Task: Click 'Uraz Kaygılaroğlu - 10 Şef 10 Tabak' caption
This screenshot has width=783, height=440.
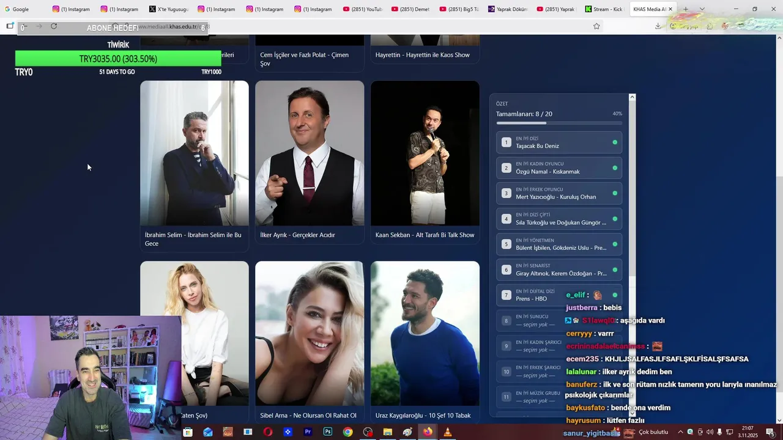Action: coord(423,416)
